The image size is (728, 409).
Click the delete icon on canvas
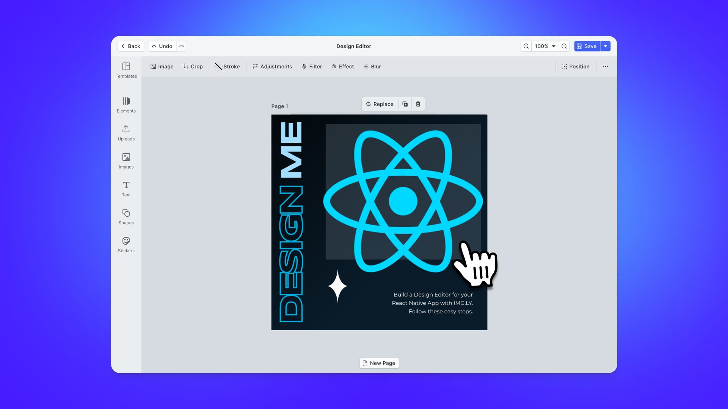click(418, 104)
